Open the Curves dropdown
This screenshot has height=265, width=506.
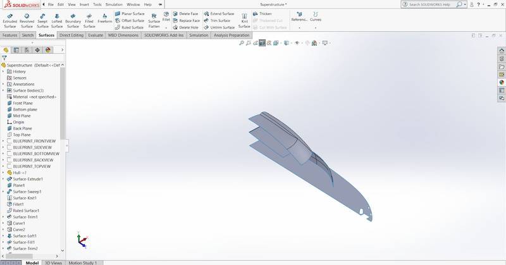click(x=315, y=20)
